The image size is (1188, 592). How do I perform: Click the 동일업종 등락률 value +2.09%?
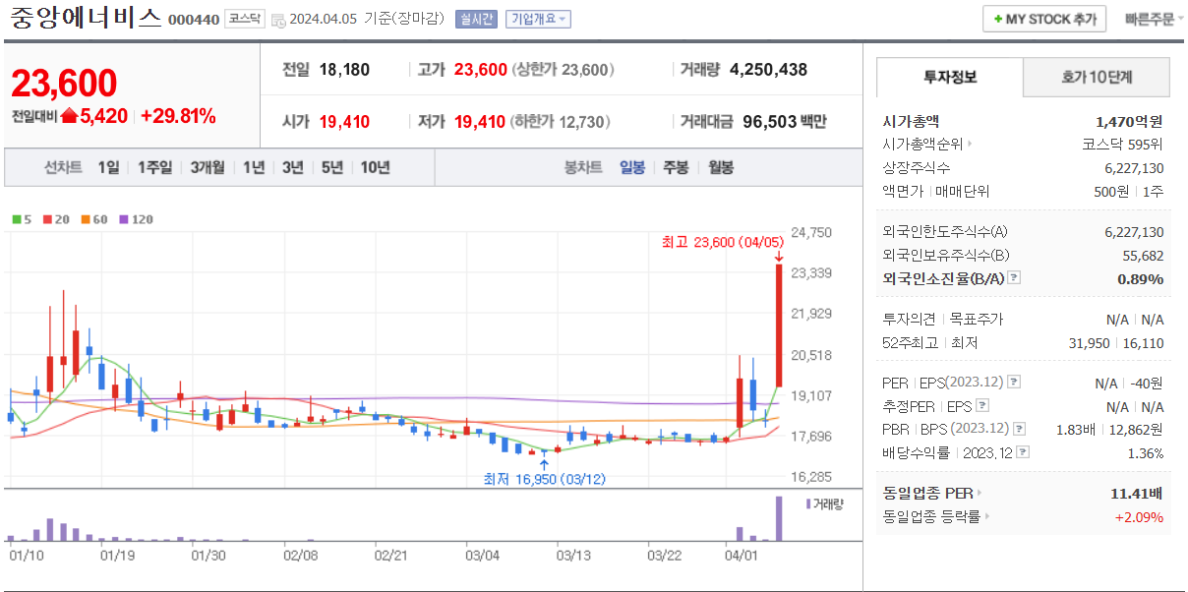(1139, 516)
